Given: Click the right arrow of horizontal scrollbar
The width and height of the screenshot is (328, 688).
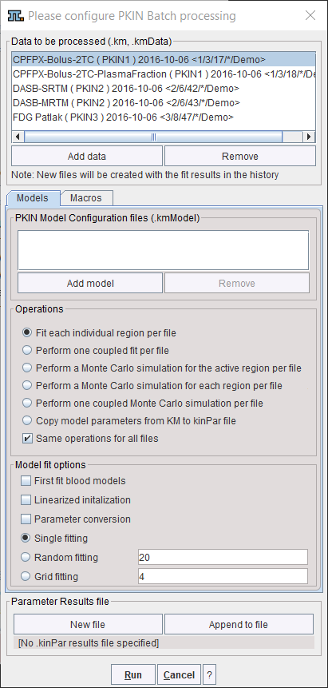Looking at the screenshot, I should click(x=310, y=137).
